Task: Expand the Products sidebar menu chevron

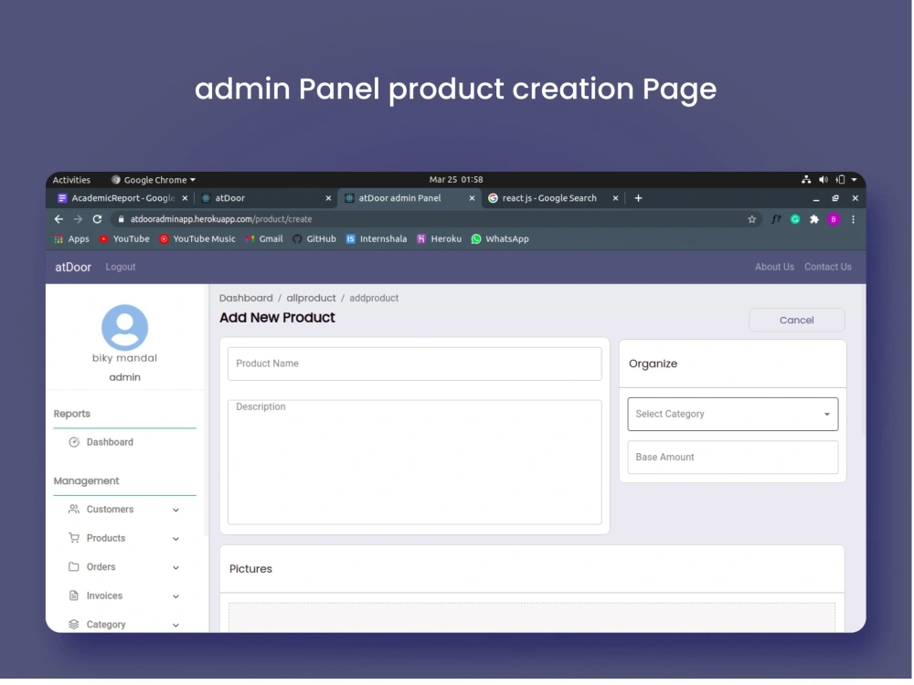Action: tap(175, 539)
